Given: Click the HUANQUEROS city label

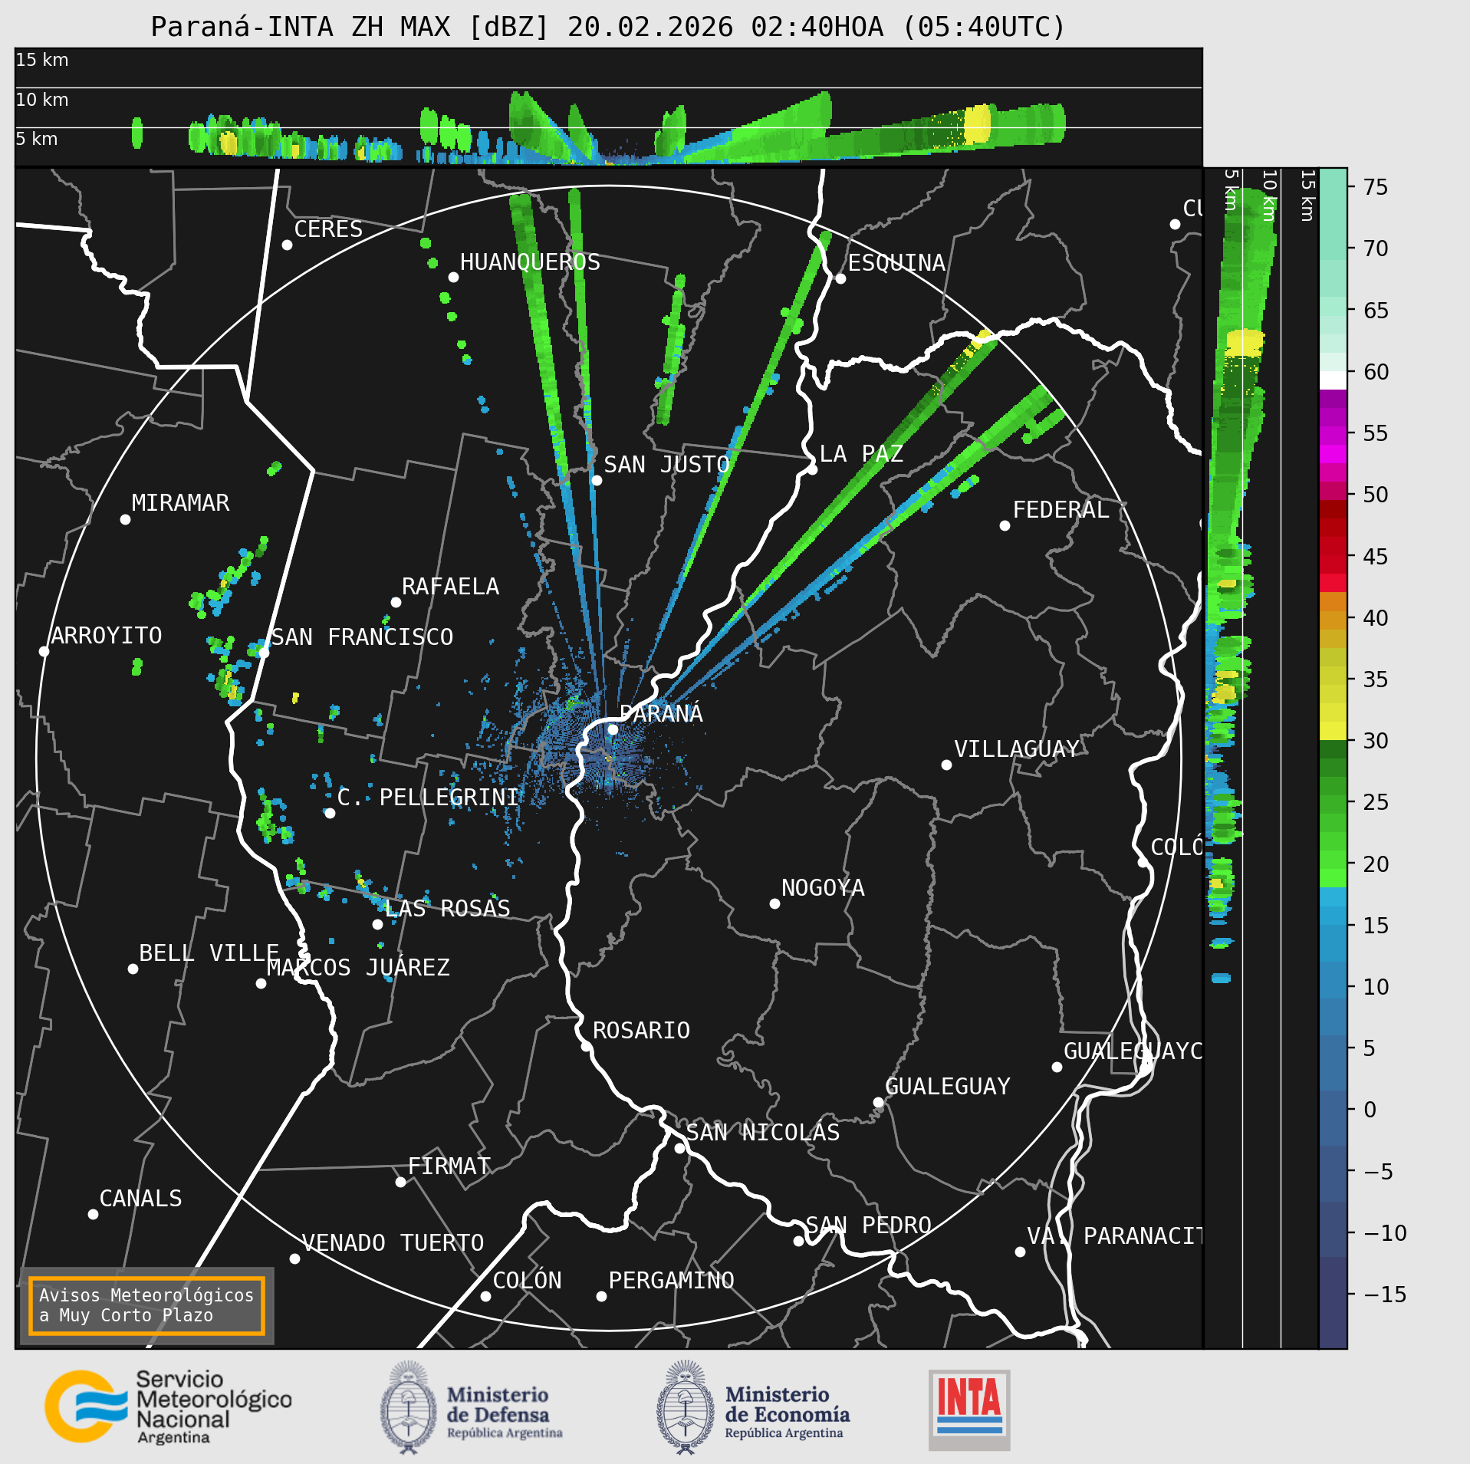Looking at the screenshot, I should [x=530, y=262].
